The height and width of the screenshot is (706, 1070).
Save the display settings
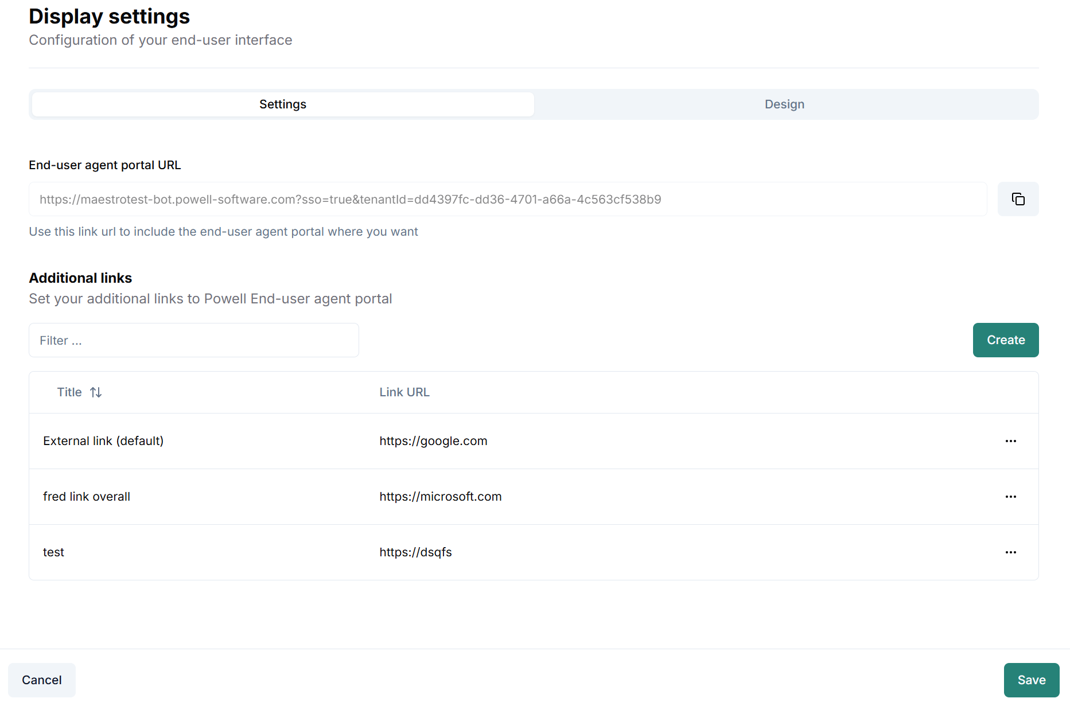click(1032, 680)
